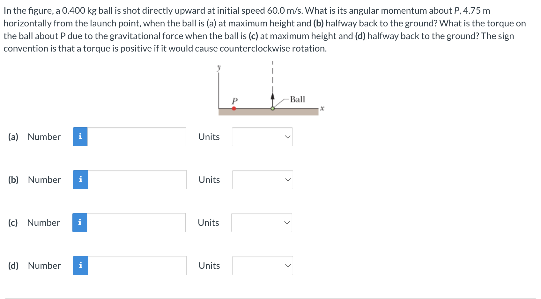
Task: Click the x axis label in the diagram
Action: (322, 108)
